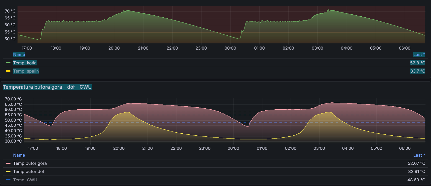Click the 32.91 °C value for Temp bufor dół
431x186 pixels.
(x=416, y=171)
